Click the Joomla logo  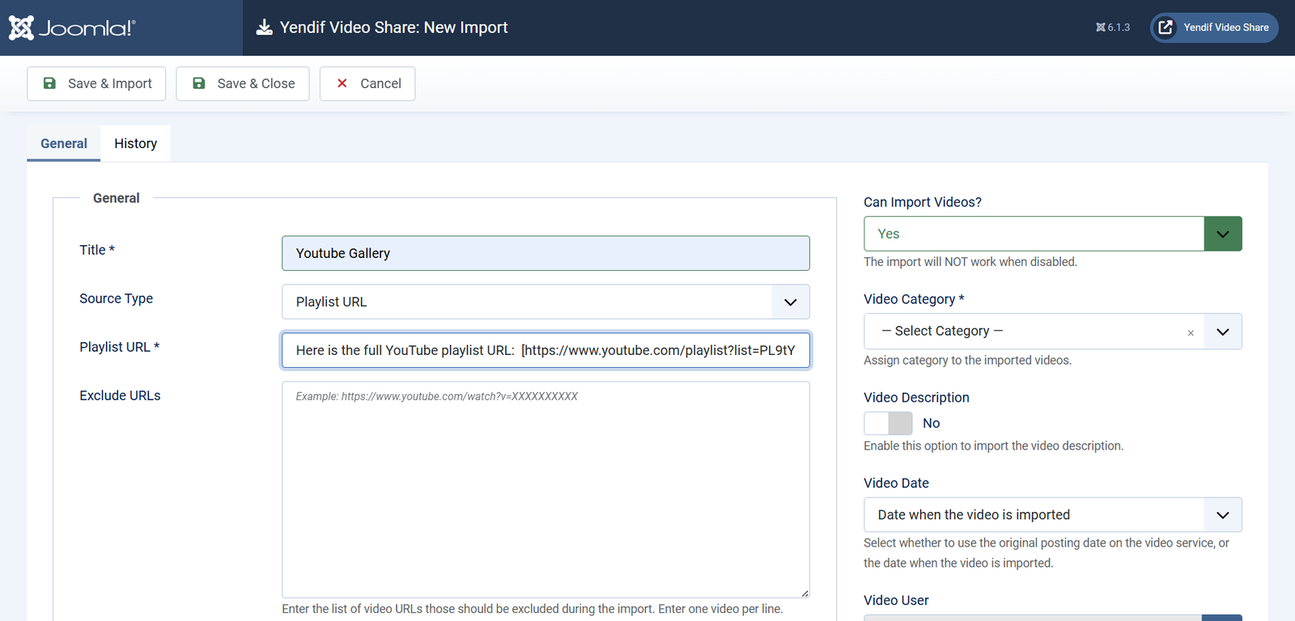[72, 27]
